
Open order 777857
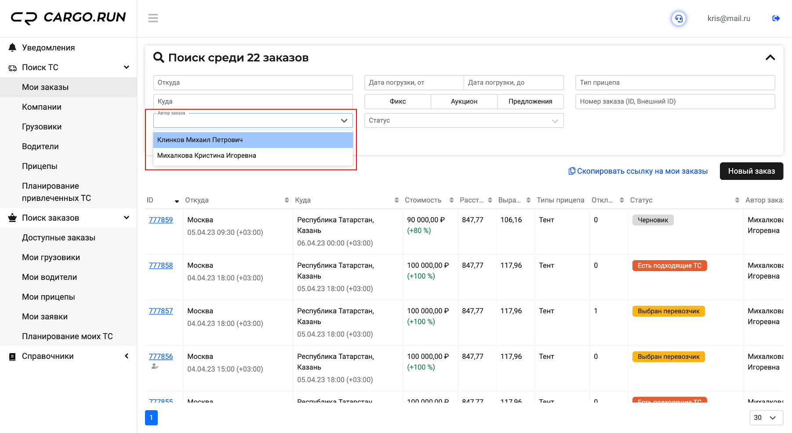click(161, 311)
